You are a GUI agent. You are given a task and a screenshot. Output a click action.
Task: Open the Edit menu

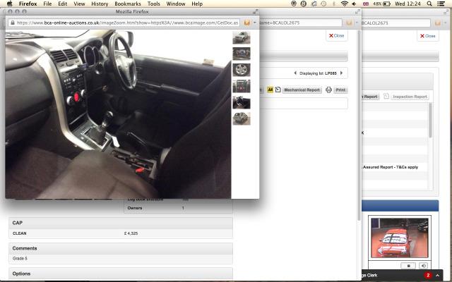tap(63, 4)
